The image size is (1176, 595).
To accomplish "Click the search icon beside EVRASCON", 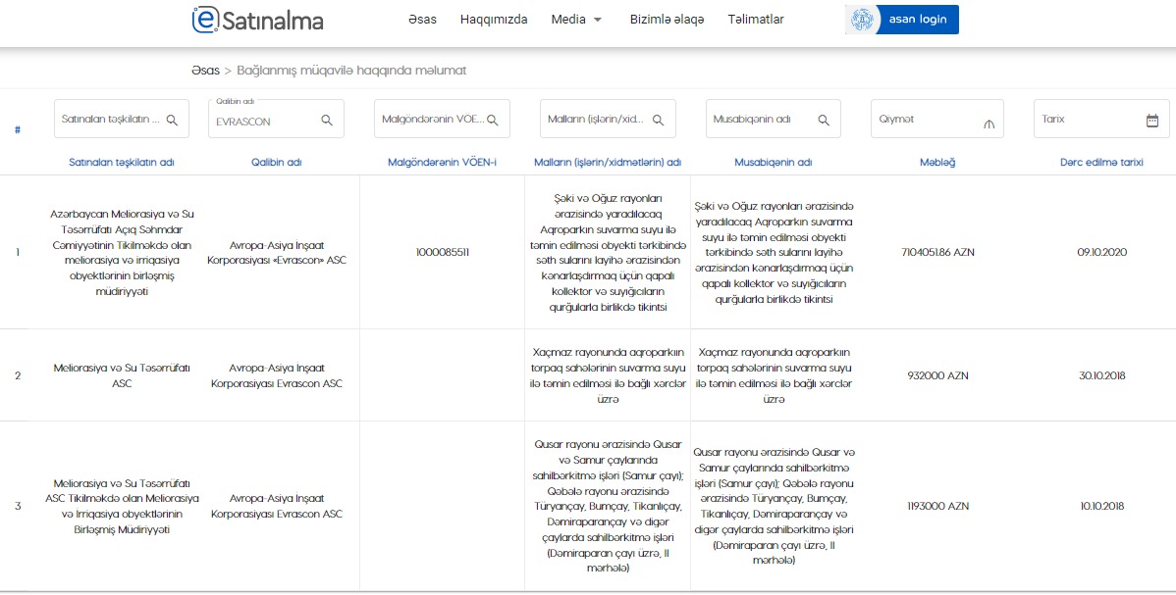I will click(327, 120).
